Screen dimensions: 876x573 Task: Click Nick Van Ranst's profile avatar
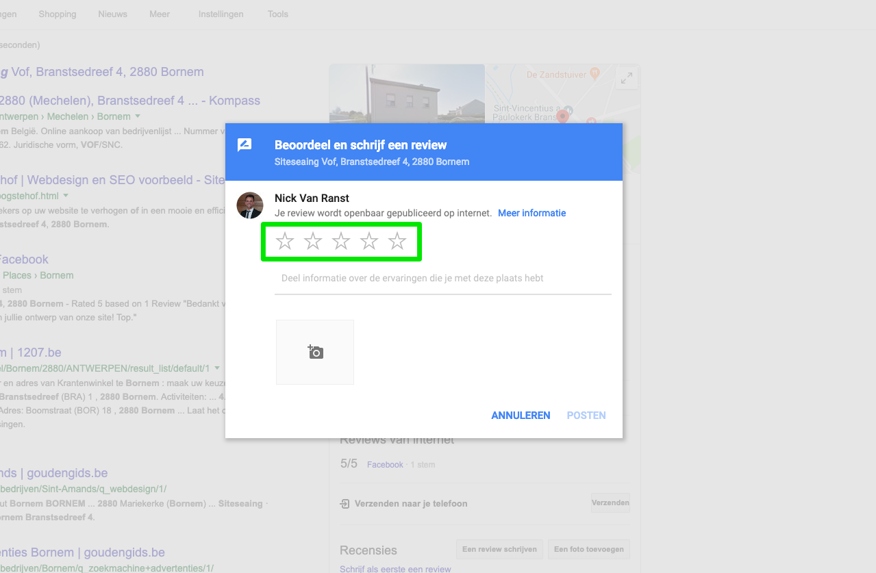[x=250, y=205]
